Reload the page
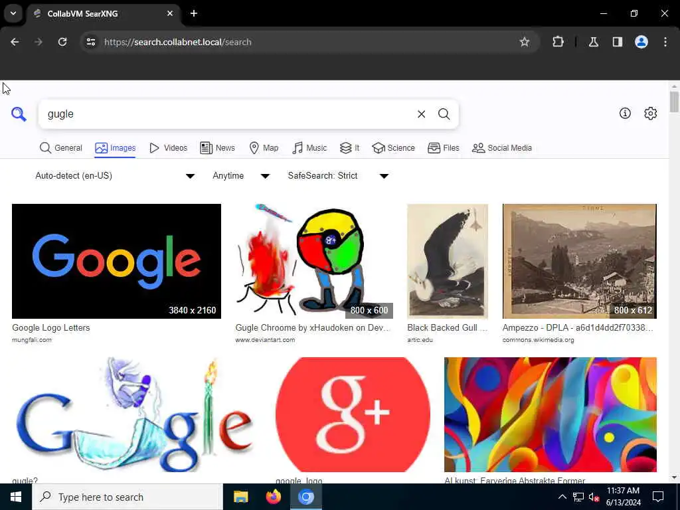Image resolution: width=680 pixels, height=510 pixels. [x=62, y=42]
